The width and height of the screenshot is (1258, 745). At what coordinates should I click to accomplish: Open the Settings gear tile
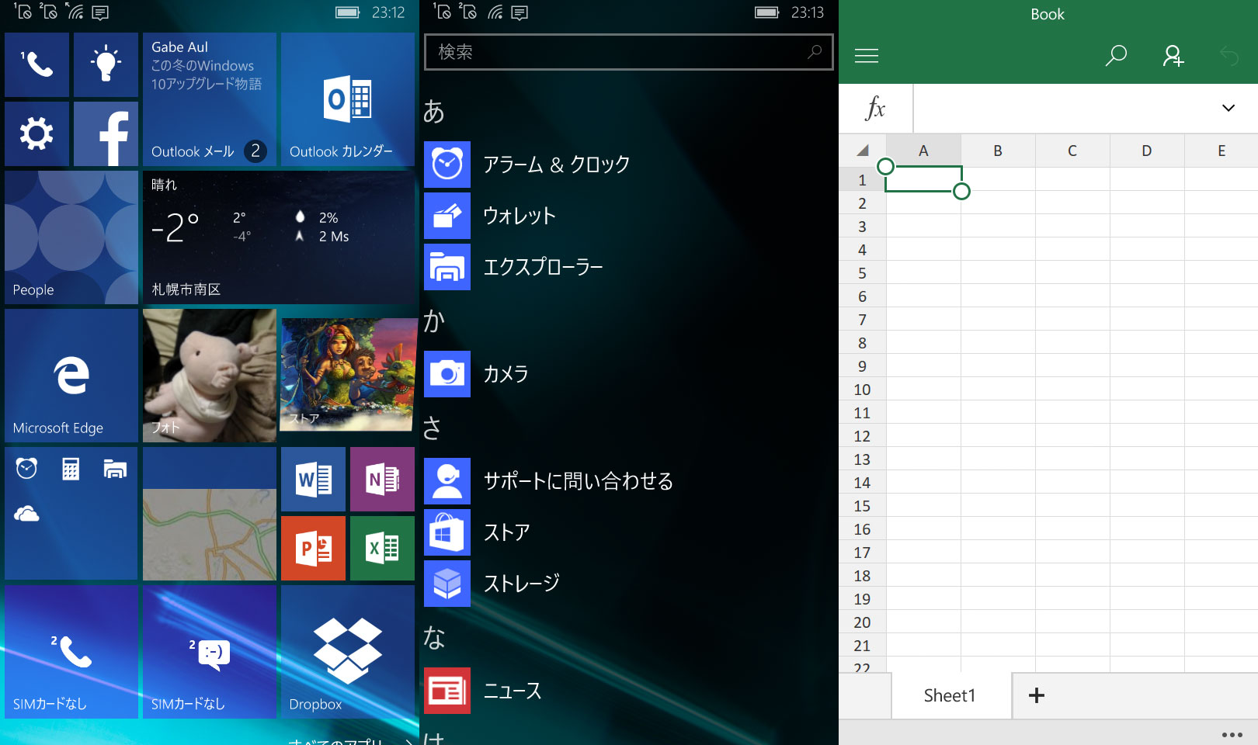36,133
